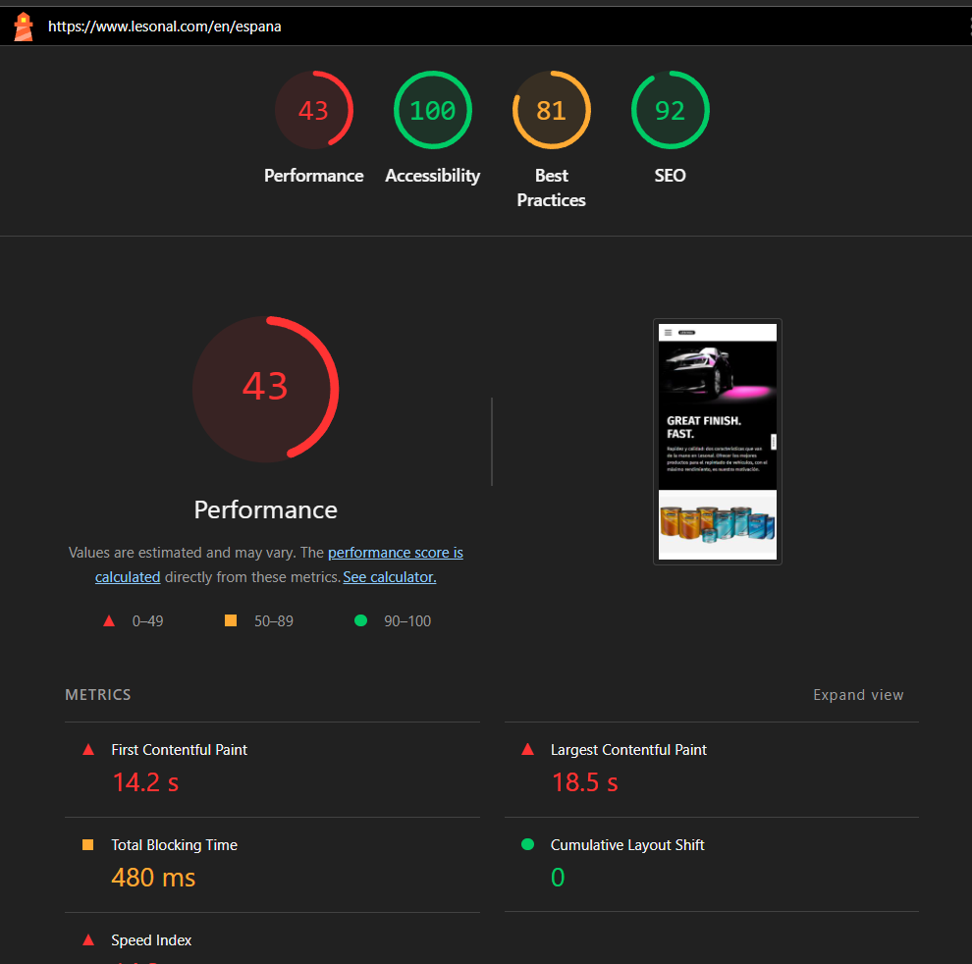Click red triangle beside First Contentful Paint
The height and width of the screenshot is (964, 972).
click(x=88, y=750)
